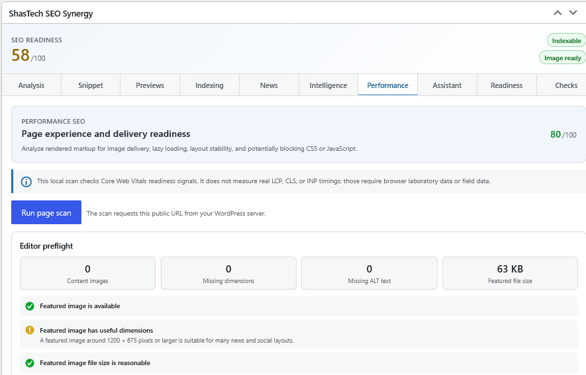
Task: Open the Analysis tab
Action: coord(31,85)
